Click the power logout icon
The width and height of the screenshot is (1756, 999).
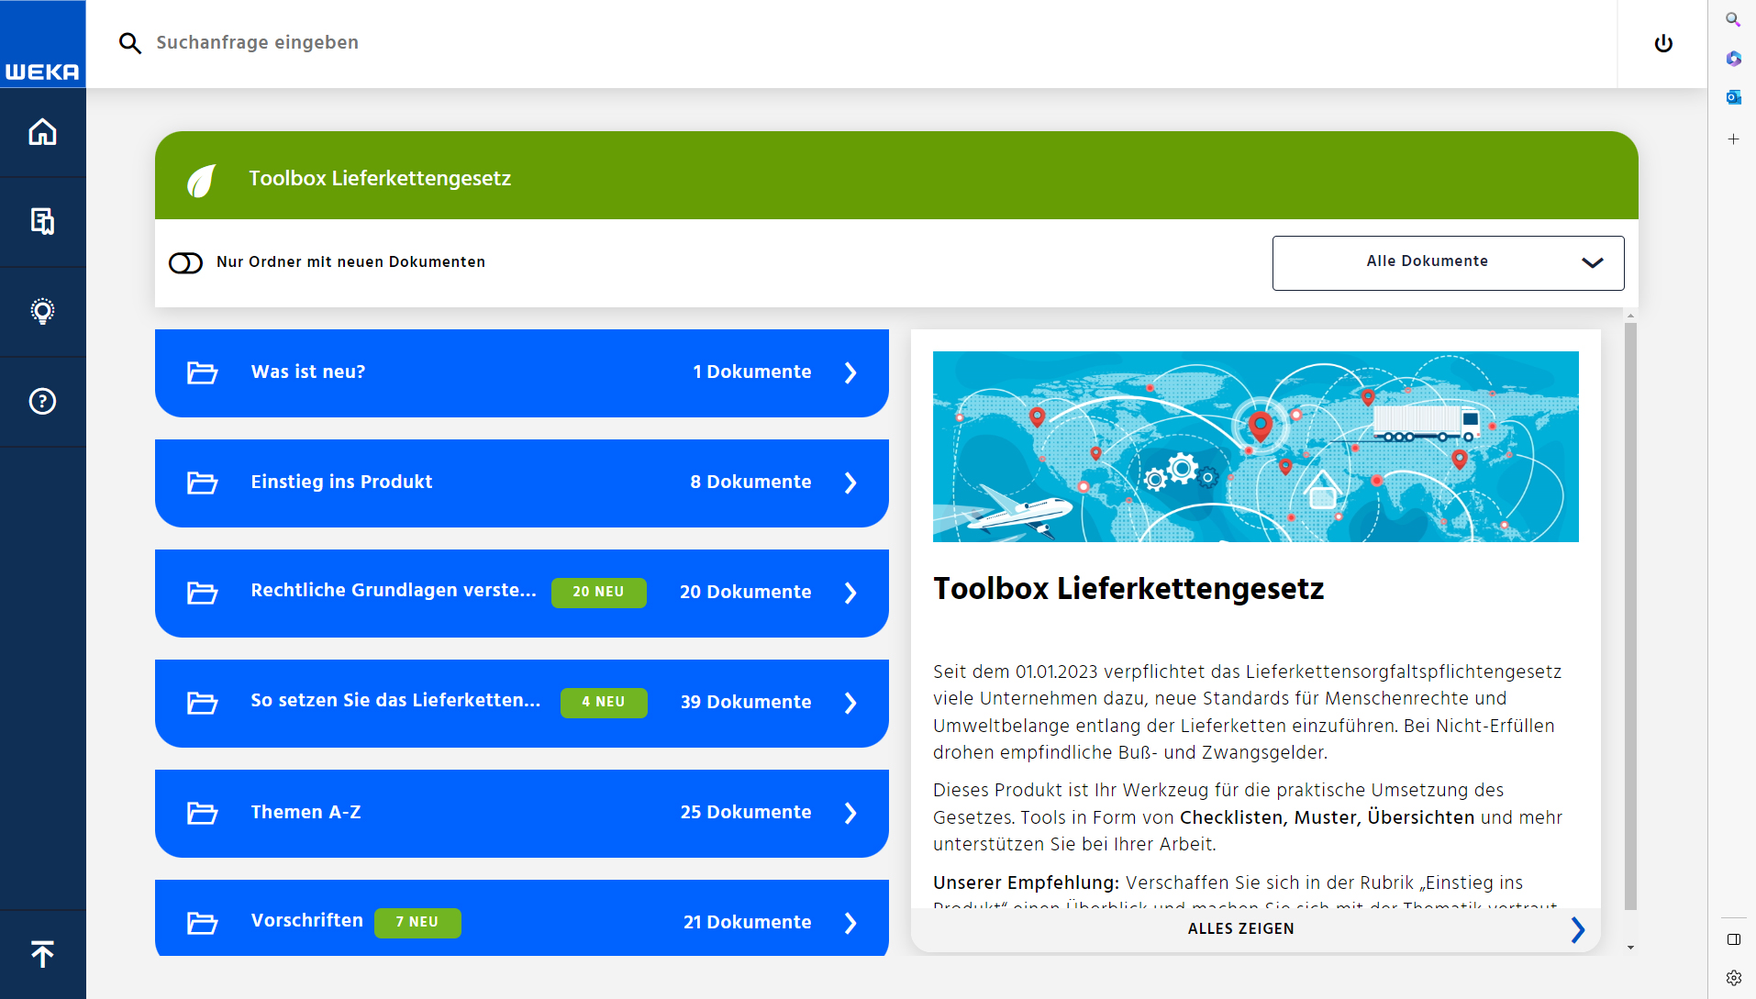click(1663, 43)
